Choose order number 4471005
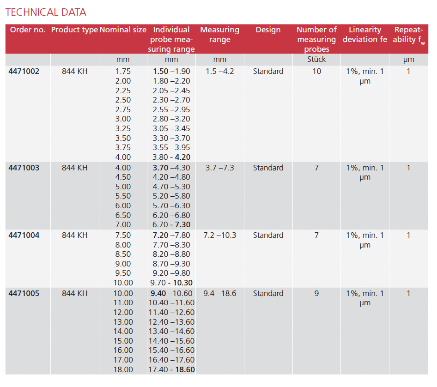The image size is (437, 387). 24,294
